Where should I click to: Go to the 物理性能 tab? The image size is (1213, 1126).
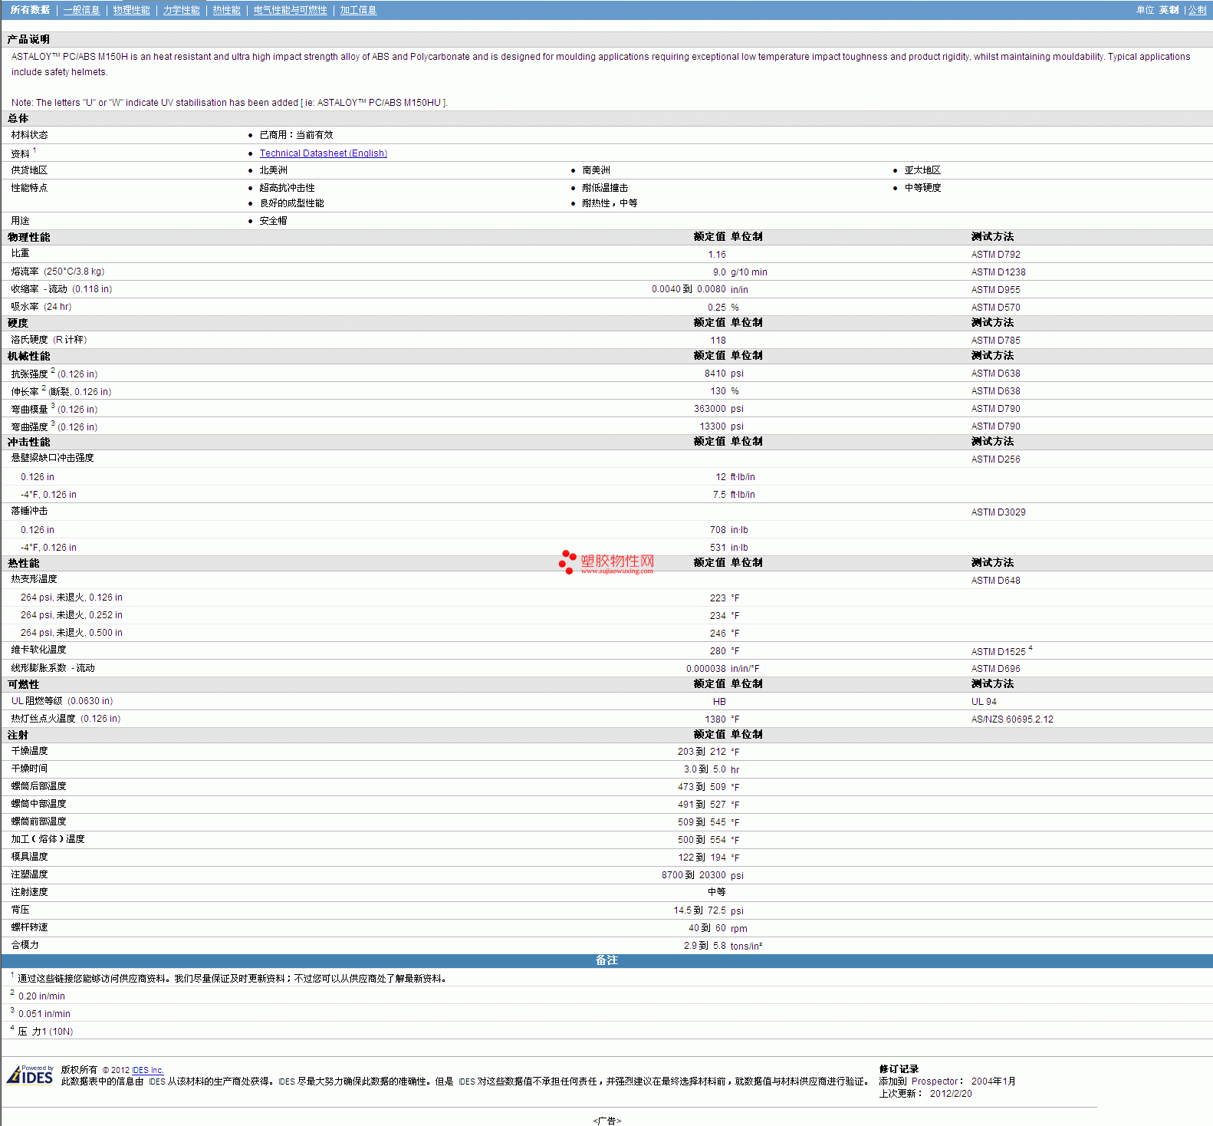(132, 10)
